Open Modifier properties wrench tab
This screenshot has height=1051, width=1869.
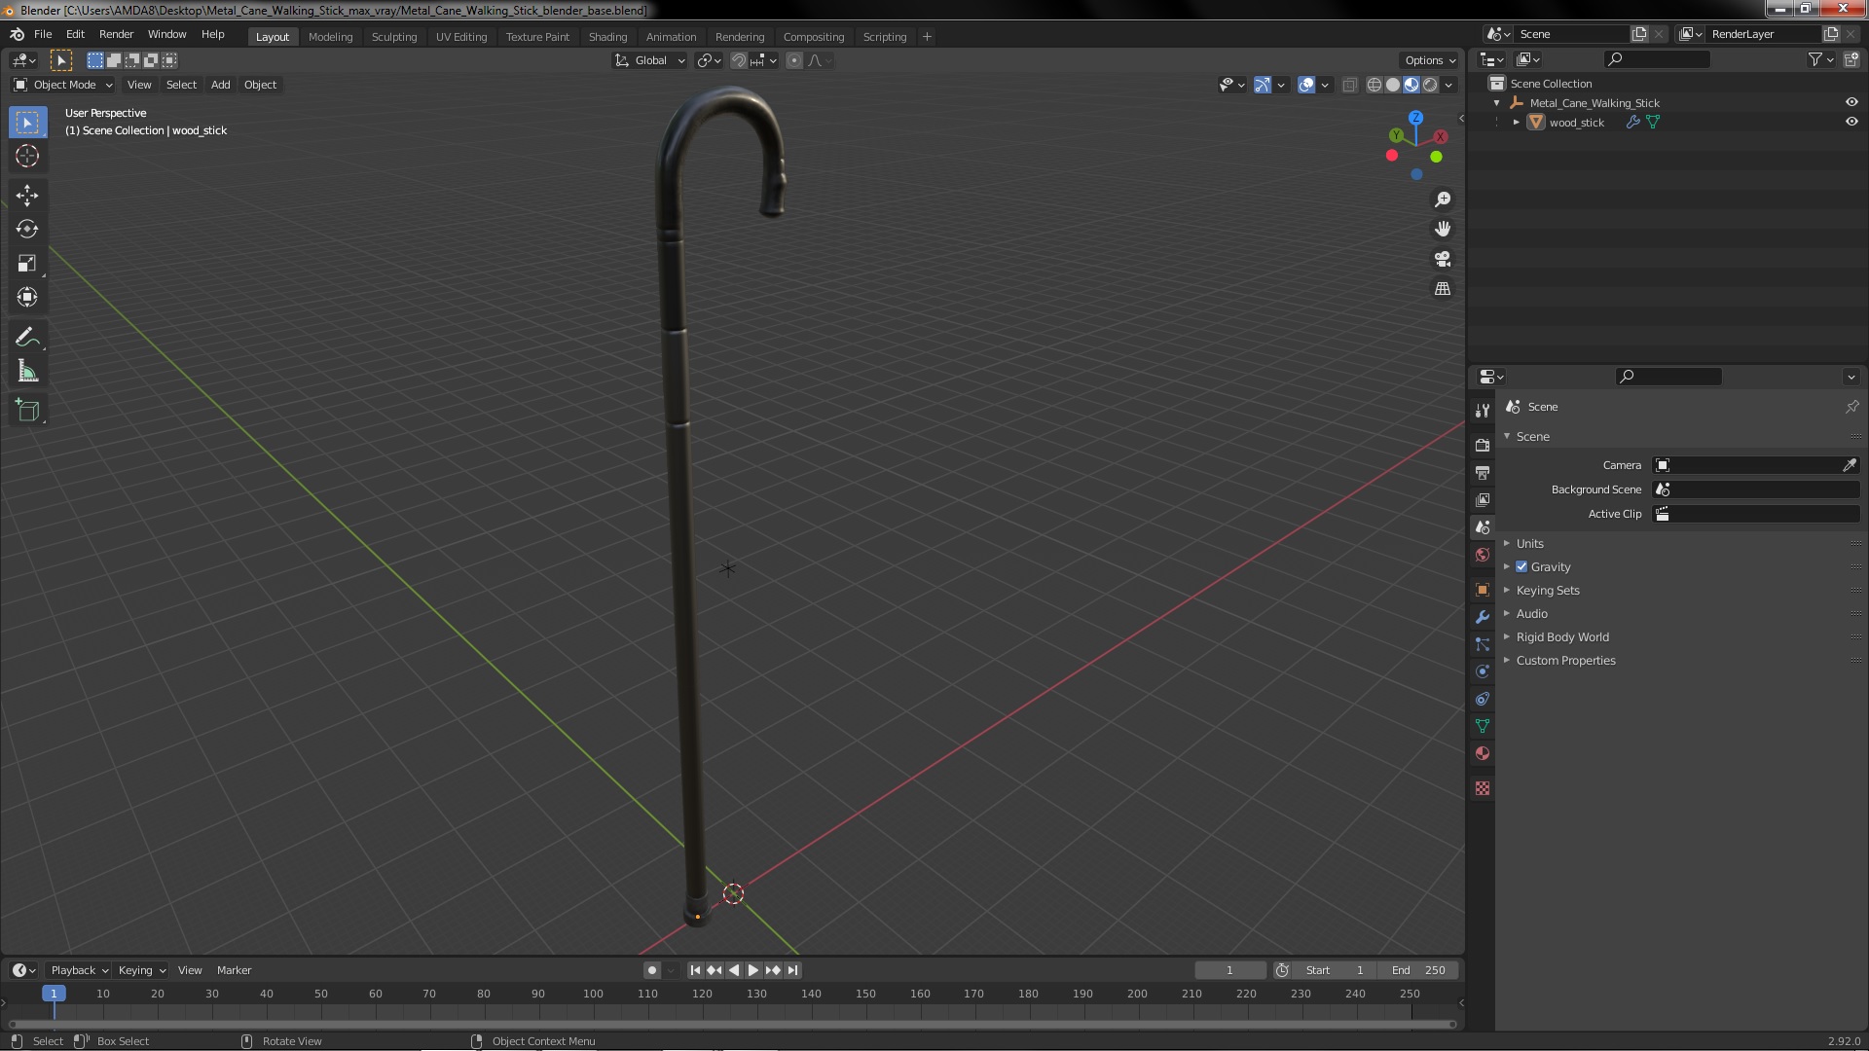[1483, 617]
